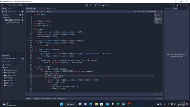Collapse the res:// folder
The image size is (190, 107).
click(x=2, y=67)
